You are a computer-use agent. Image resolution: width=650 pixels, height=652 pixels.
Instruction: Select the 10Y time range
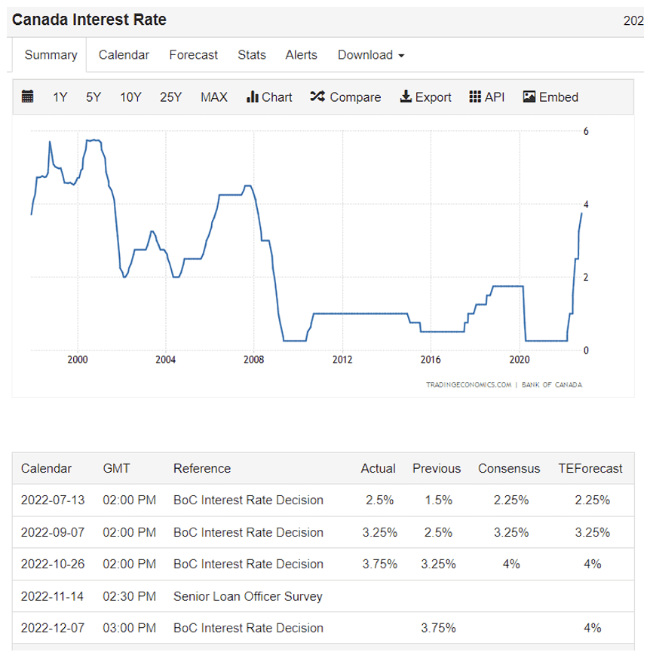click(x=130, y=96)
